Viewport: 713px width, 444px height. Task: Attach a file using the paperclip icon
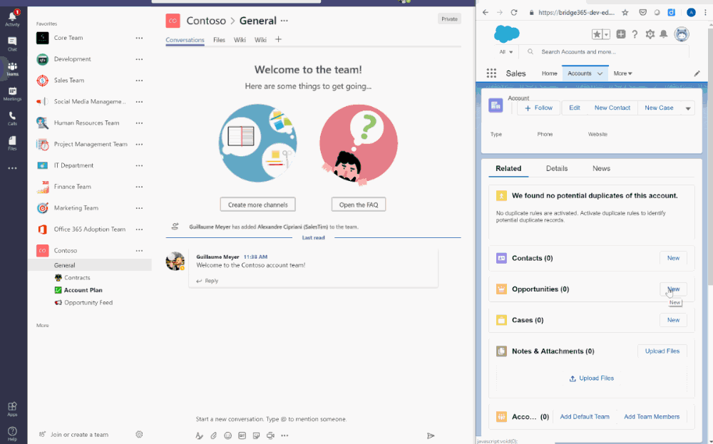tap(214, 435)
